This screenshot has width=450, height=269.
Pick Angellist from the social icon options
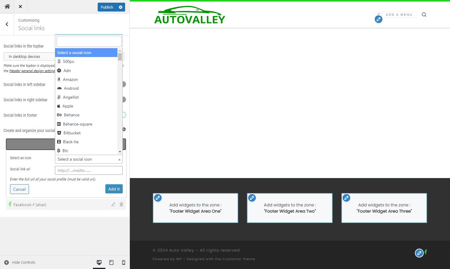[x=86, y=97]
